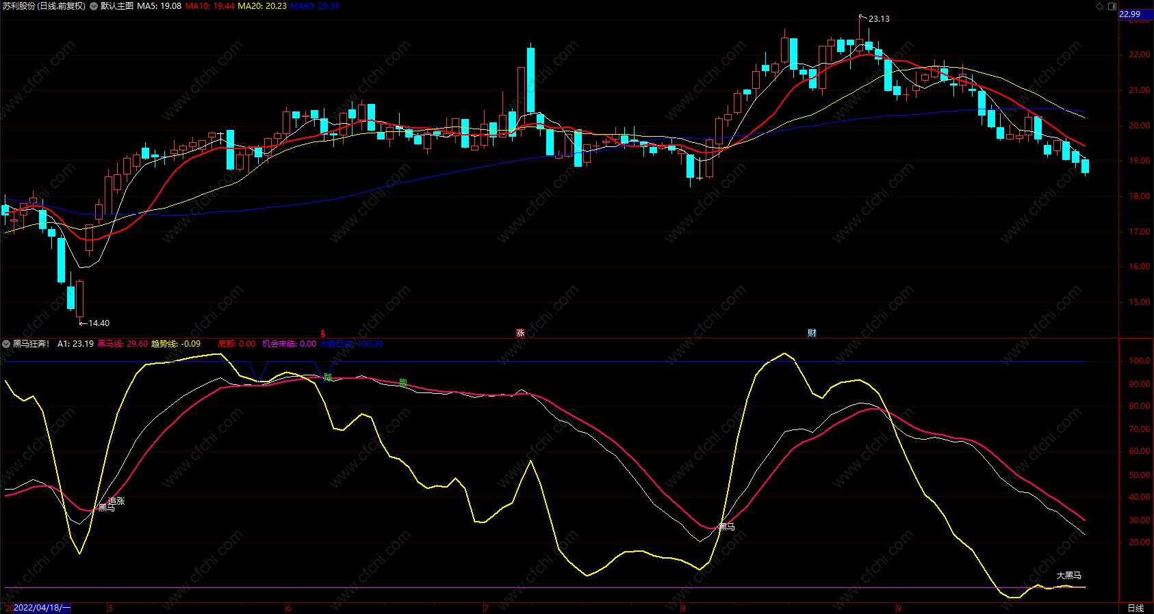Viewport: 1154px width, 614px height.
Task: Click the MA10 moving average label
Action: pyautogui.click(x=209, y=6)
